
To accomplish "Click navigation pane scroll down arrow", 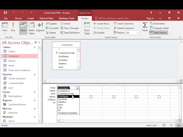I will (40, 121).
